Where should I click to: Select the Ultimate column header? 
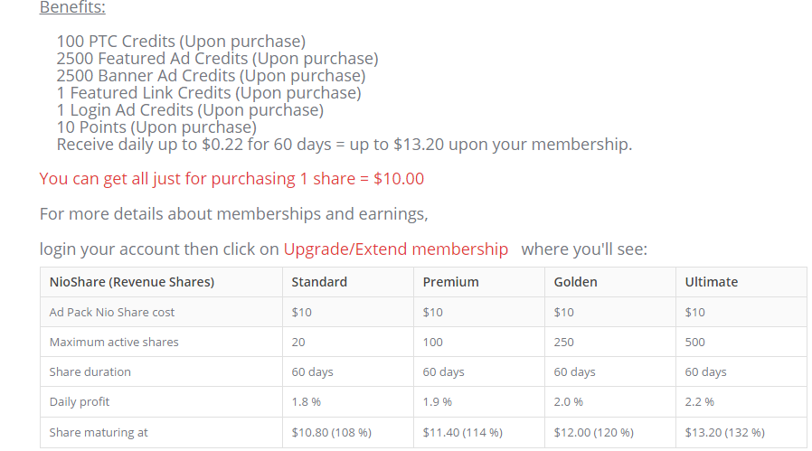[711, 282]
